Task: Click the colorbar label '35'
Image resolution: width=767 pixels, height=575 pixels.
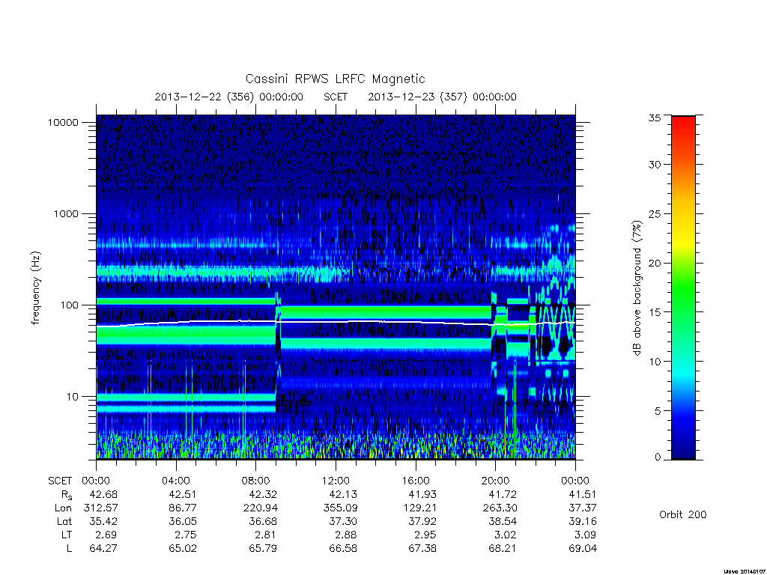Action: click(654, 118)
